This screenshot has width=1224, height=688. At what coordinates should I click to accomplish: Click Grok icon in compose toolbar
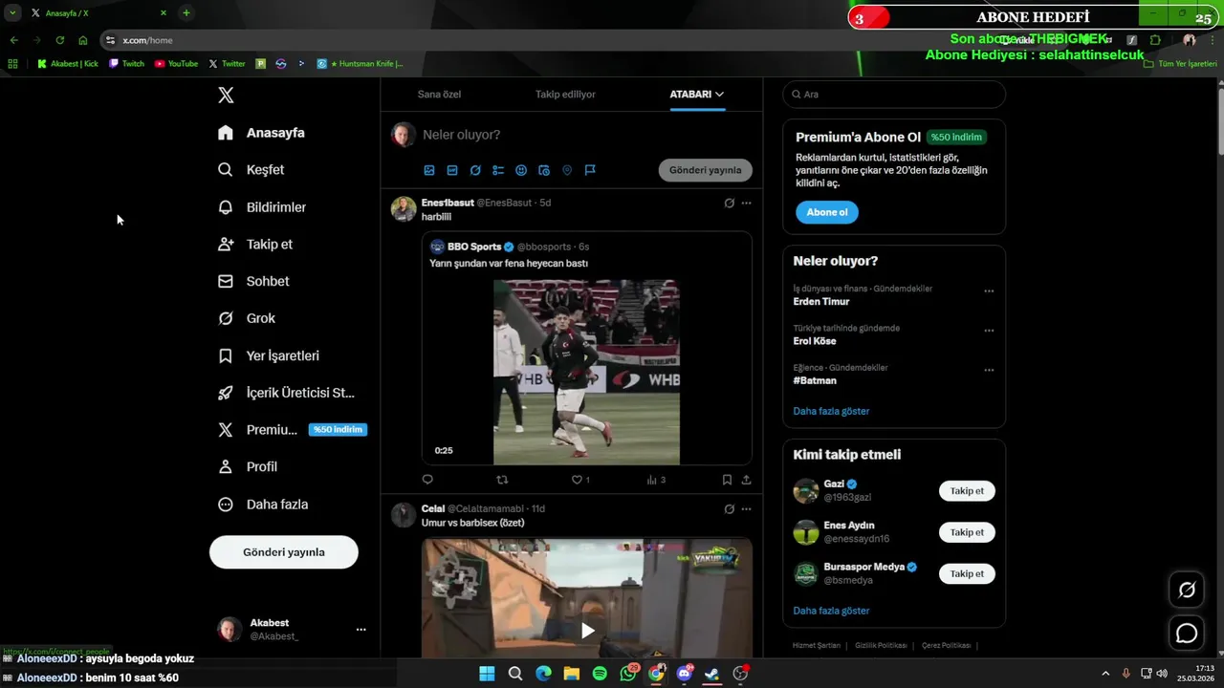point(475,170)
